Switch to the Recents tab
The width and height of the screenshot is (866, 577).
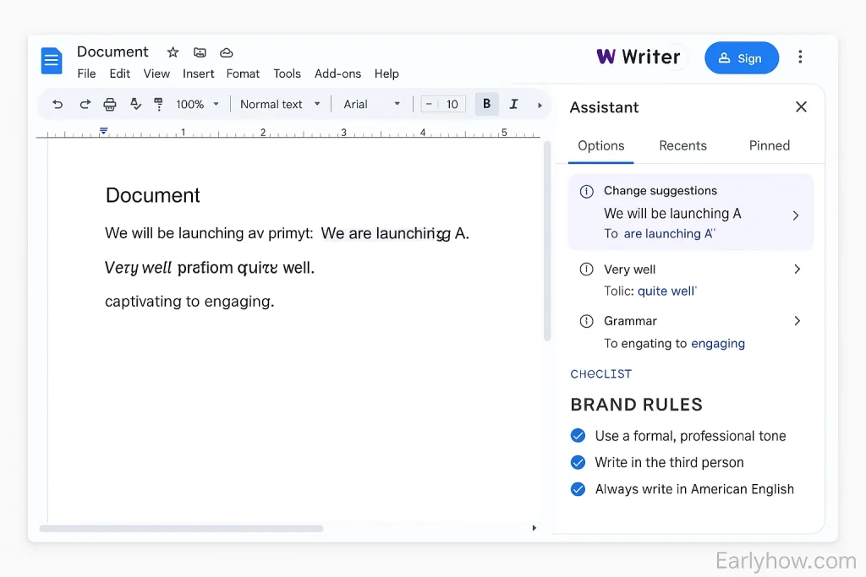coord(682,145)
